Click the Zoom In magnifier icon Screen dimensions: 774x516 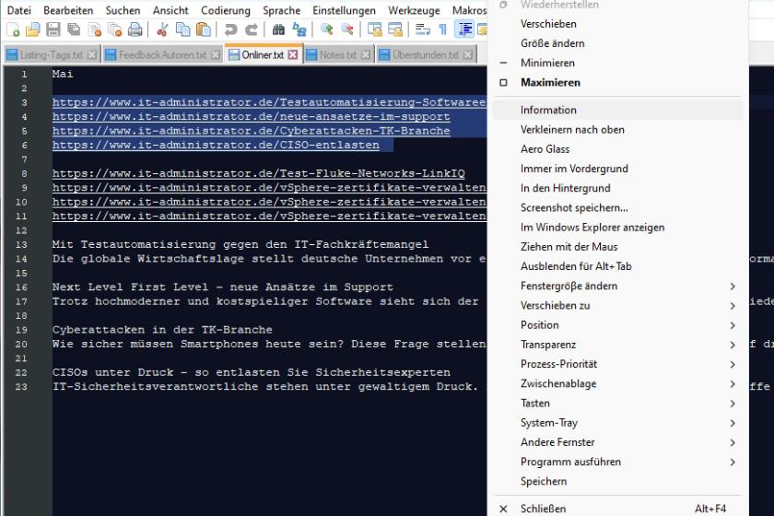tap(326, 29)
